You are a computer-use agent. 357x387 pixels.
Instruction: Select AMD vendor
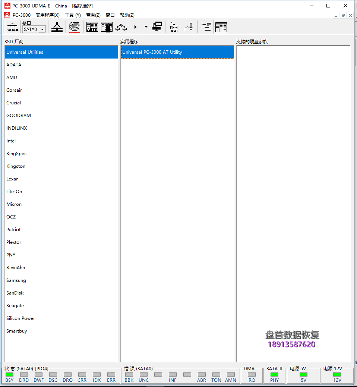[61, 78]
